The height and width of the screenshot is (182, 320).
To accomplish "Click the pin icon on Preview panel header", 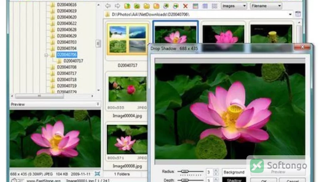I will 98,104.
